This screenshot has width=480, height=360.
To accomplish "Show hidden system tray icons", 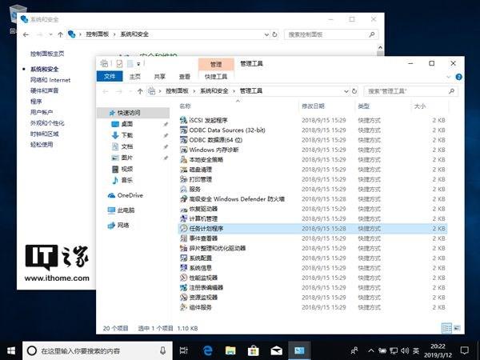I will pos(370,350).
